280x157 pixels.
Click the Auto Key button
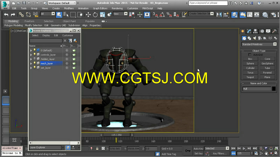pos(198,149)
